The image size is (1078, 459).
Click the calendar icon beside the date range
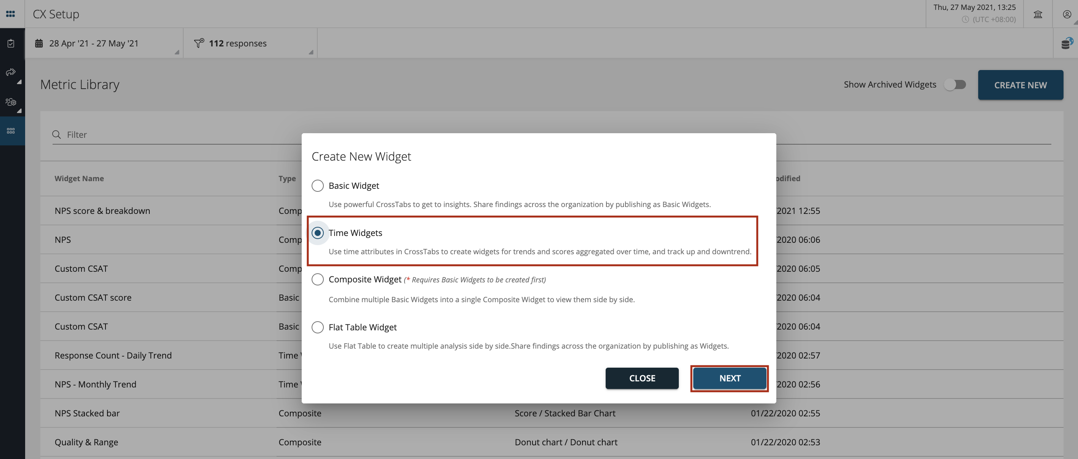[39, 43]
